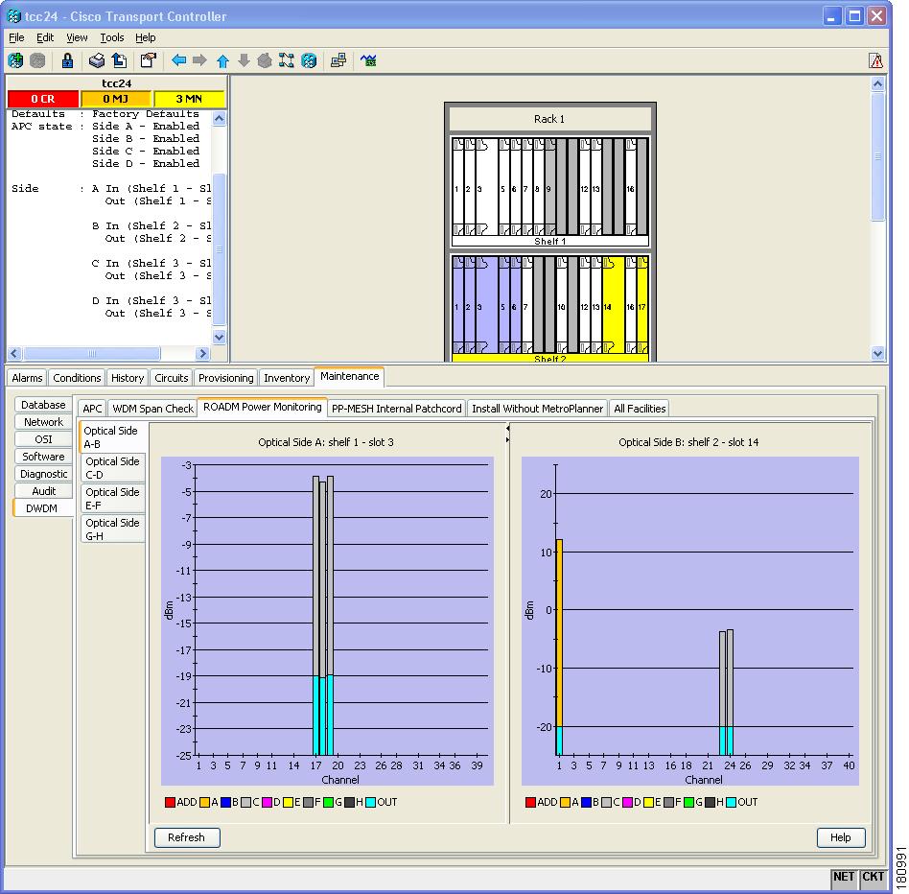
Task: Switch to the Provisioning tab
Action: click(x=226, y=378)
